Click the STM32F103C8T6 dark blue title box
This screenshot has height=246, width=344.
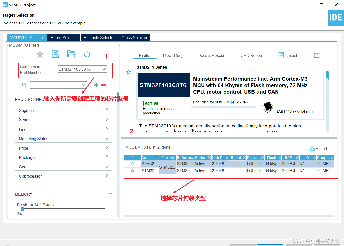pos(164,85)
